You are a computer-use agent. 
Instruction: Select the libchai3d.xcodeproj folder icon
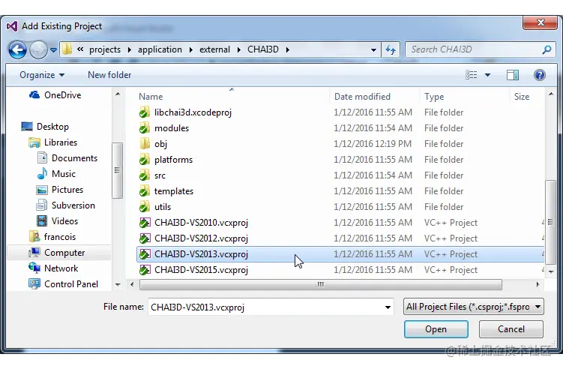145,112
